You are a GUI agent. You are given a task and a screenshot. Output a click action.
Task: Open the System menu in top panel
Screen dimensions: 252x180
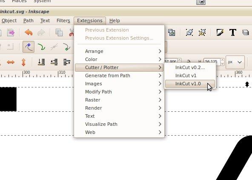tap(42, 1)
